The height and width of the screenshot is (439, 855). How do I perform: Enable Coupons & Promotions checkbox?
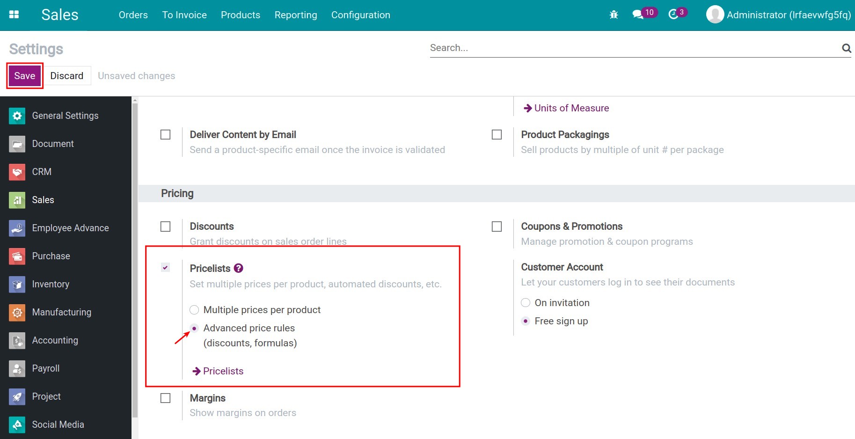click(x=497, y=227)
